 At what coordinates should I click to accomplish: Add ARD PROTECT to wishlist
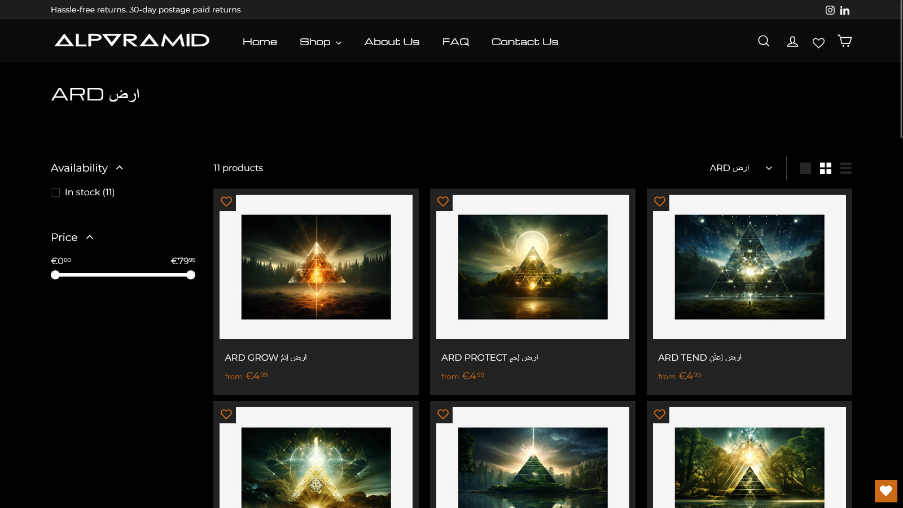[x=443, y=202]
